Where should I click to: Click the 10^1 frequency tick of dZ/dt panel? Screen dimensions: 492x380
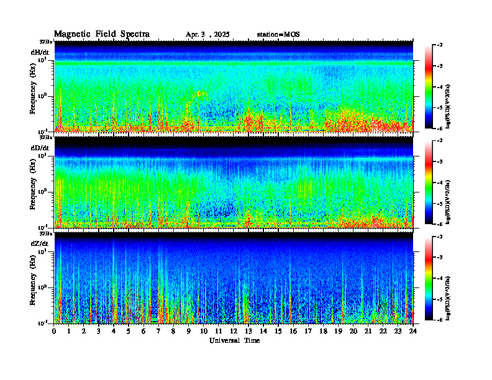point(42,251)
